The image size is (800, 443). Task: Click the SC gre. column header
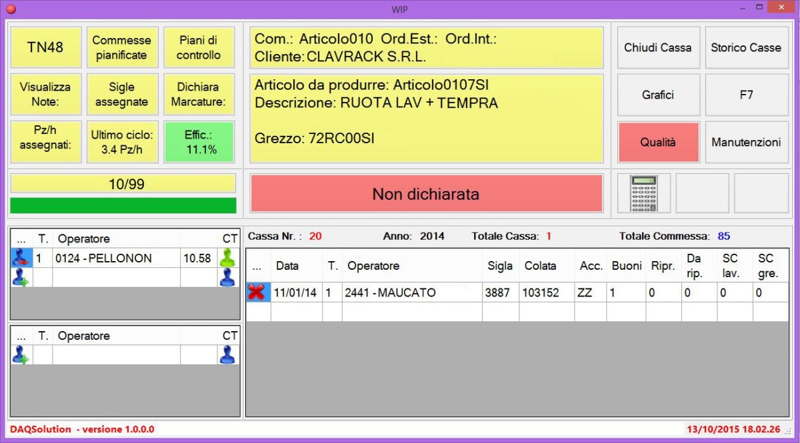tap(771, 266)
